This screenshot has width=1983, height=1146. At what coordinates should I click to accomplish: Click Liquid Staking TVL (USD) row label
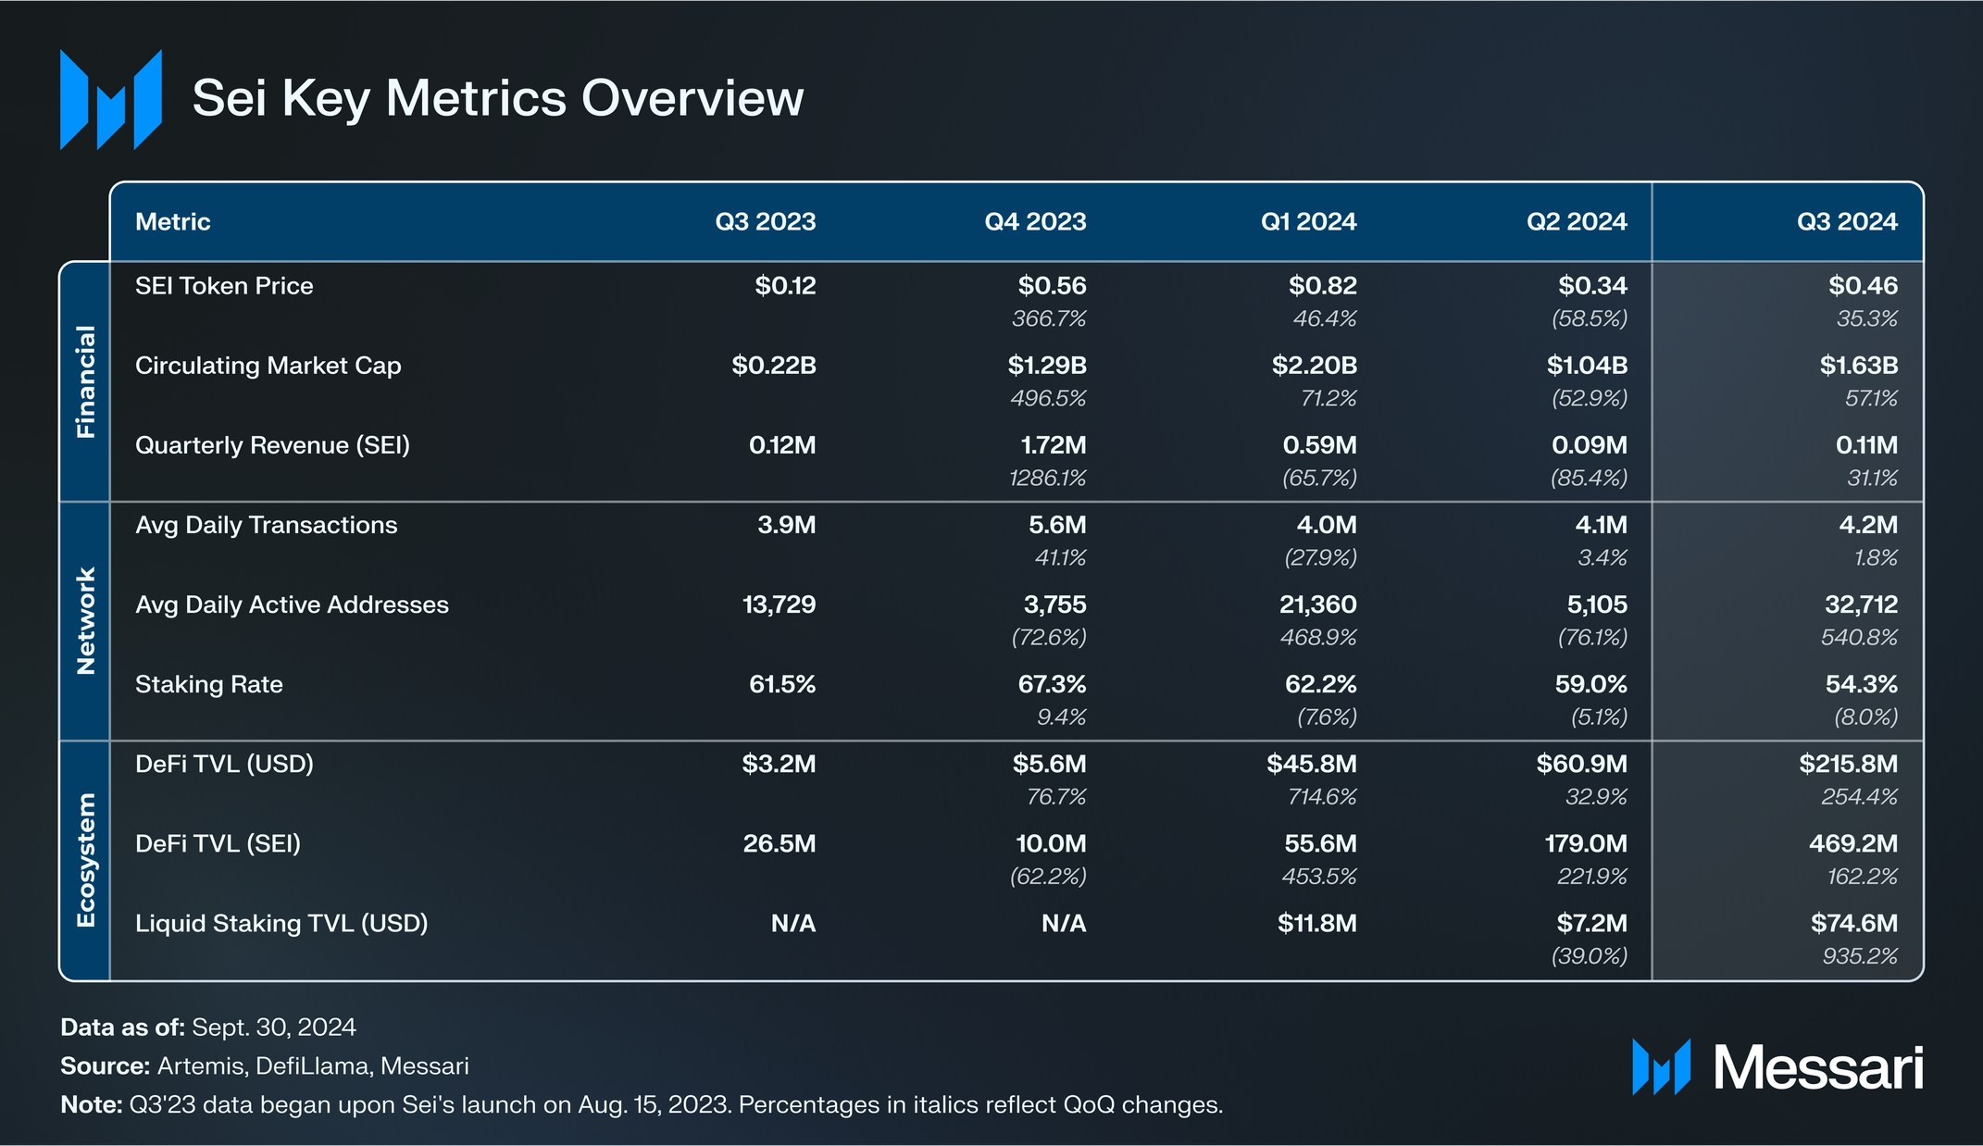[x=281, y=924]
